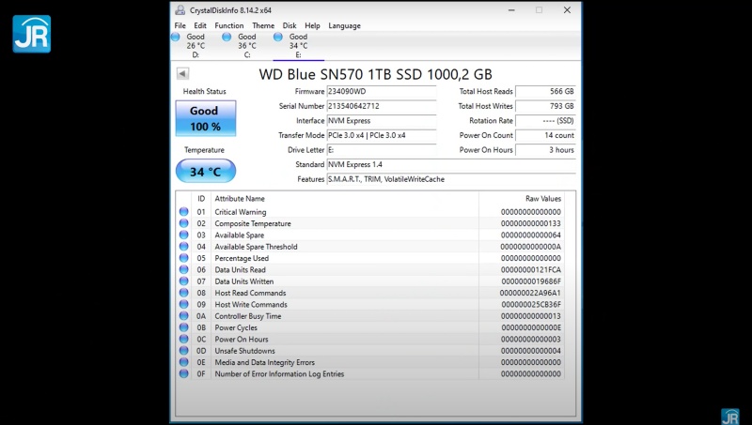Click the Total Host Writes value 793 GB
This screenshot has width=752, height=425.
[x=545, y=106]
